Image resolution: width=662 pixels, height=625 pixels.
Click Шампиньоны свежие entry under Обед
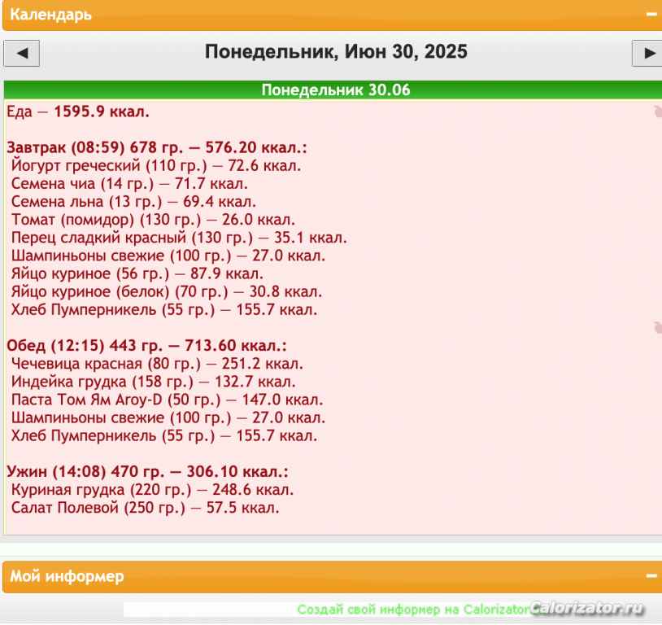[x=168, y=417]
